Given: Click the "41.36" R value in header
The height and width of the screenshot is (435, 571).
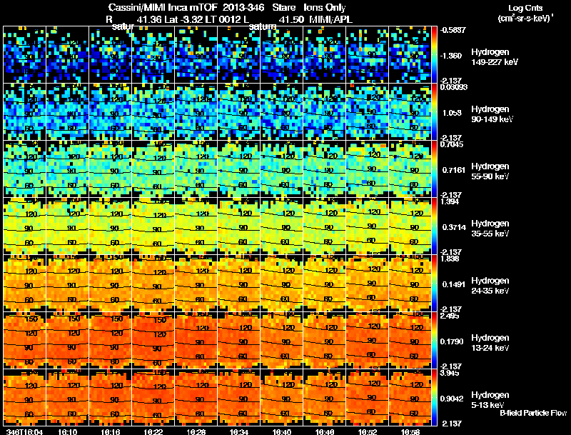Looking at the screenshot, I should pyautogui.click(x=149, y=20).
